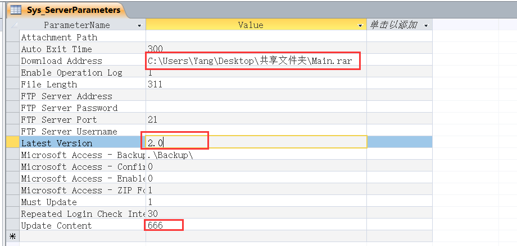Click the File Length value 311
Screen dimensions: 517x246
(x=256, y=84)
